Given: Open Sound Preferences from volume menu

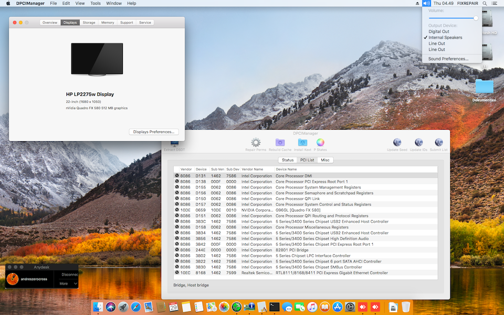Looking at the screenshot, I should [448, 59].
